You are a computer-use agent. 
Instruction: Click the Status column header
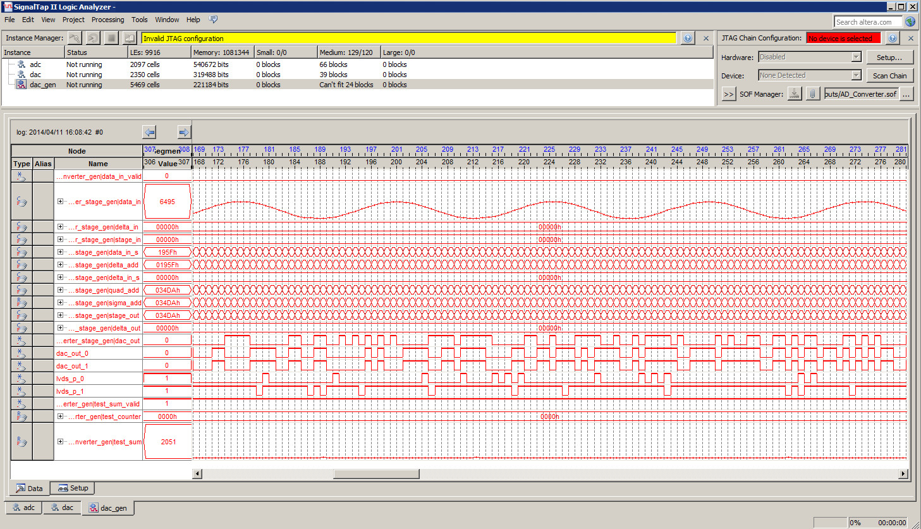coord(95,52)
